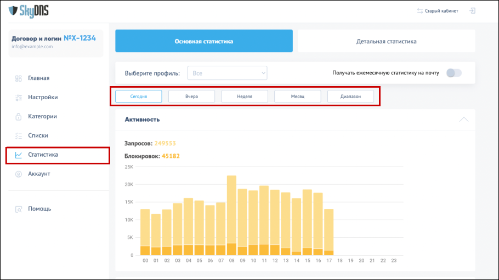Collapse the Активность section chevron

pyautogui.click(x=464, y=119)
